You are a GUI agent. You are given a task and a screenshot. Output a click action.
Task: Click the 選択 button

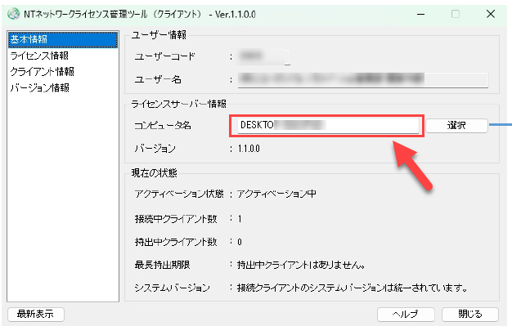456,125
